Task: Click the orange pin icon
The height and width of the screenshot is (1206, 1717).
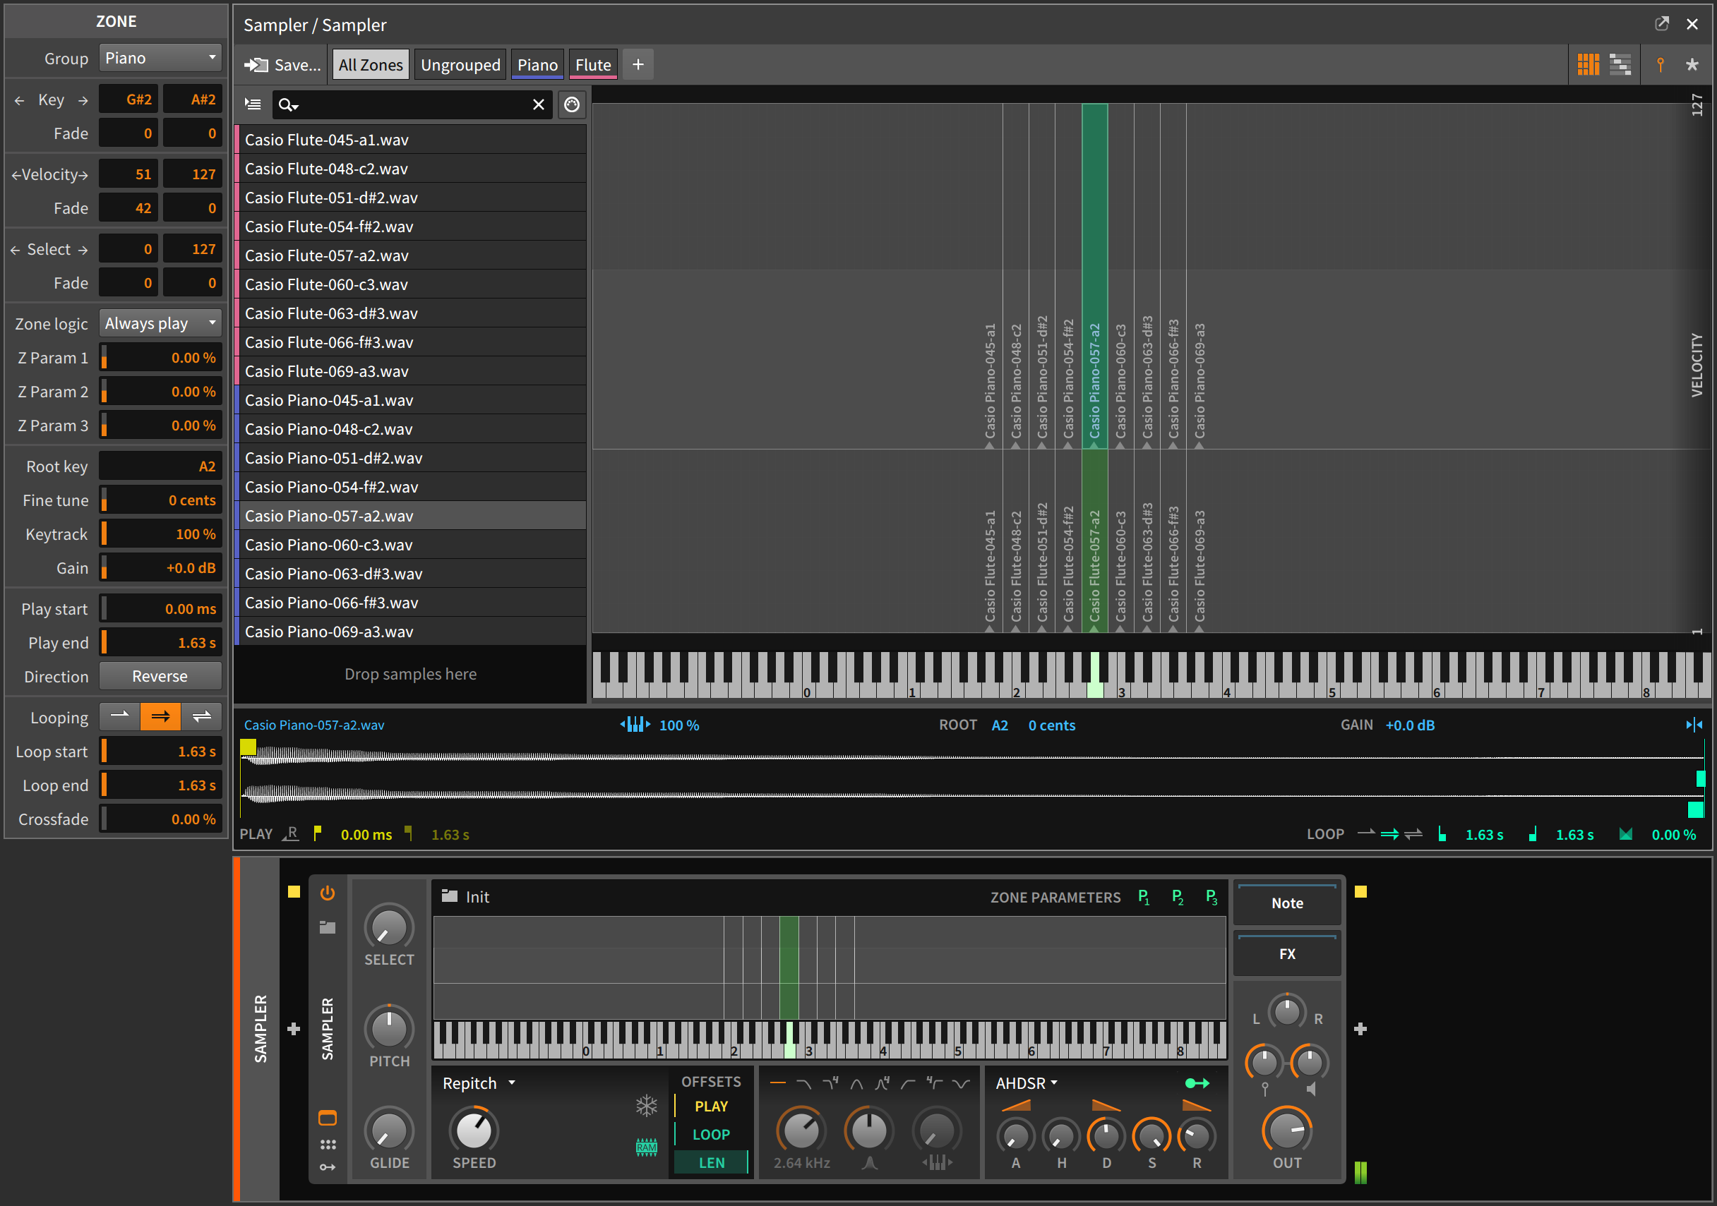Action: click(x=1660, y=65)
